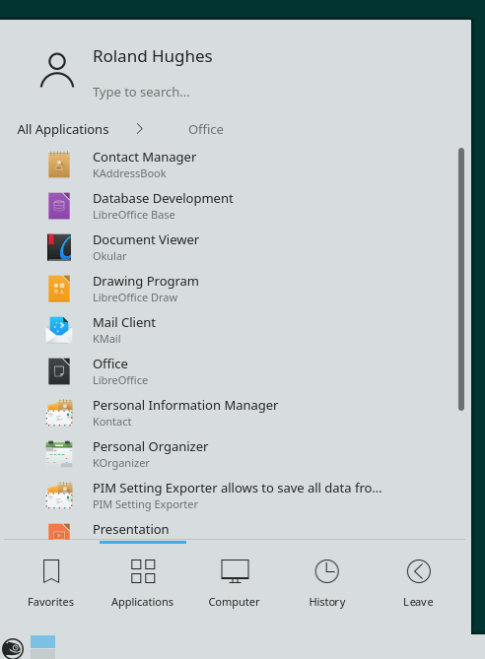This screenshot has width=485, height=659.
Task: Open the Okular Document Viewer icon
Action: pyautogui.click(x=59, y=247)
